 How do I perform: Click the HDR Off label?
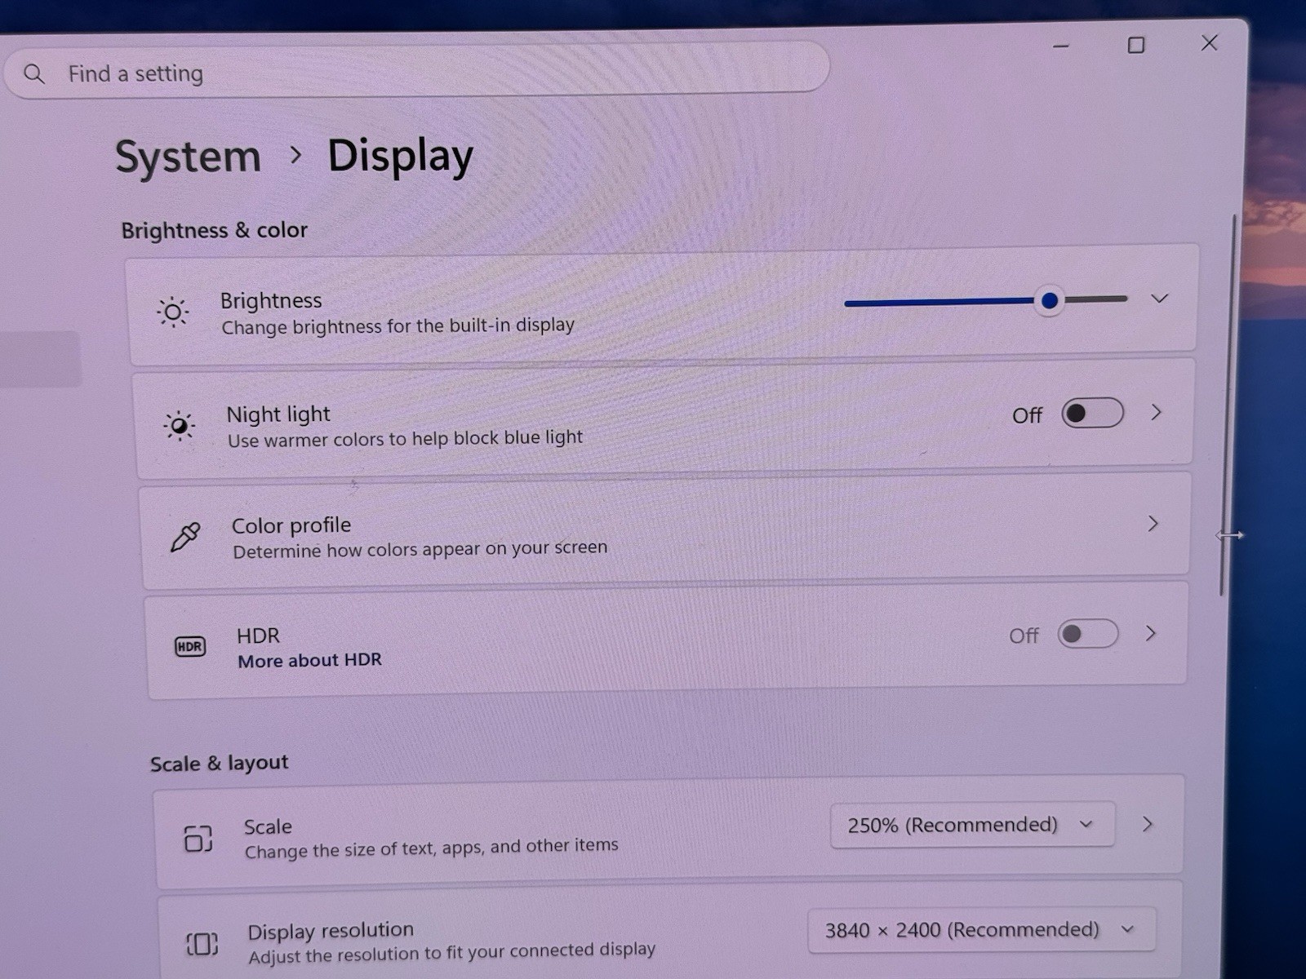[1024, 636]
